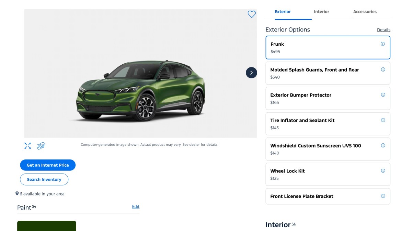This screenshot has width=412, height=231.
Task: Open the info icon for the Frunk option
Action: tap(382, 44)
